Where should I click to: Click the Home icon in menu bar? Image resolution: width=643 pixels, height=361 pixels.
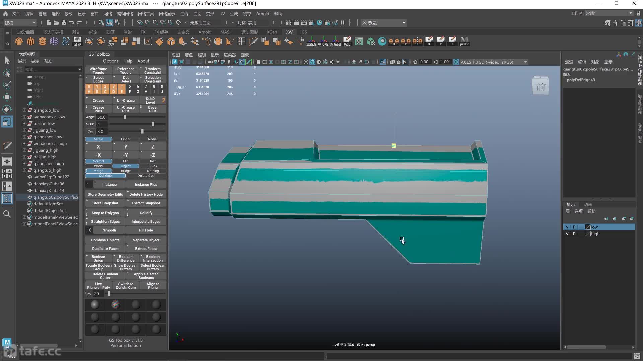[x=5, y=14]
